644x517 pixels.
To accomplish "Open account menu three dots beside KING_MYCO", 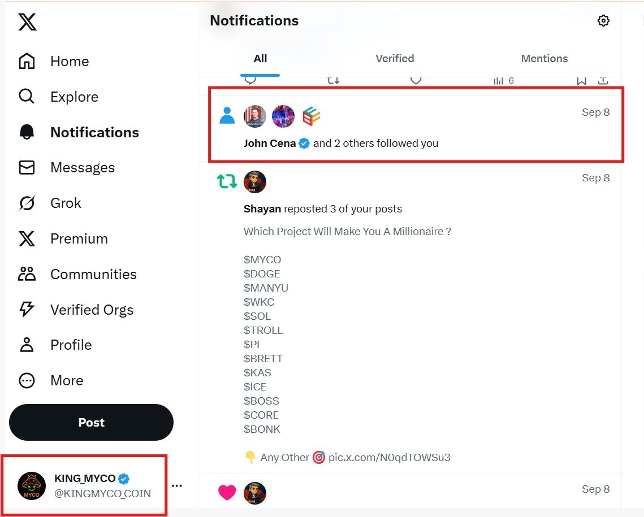I will point(177,485).
